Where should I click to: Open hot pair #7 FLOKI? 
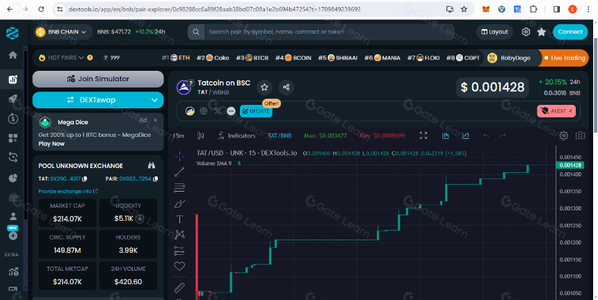[423, 58]
